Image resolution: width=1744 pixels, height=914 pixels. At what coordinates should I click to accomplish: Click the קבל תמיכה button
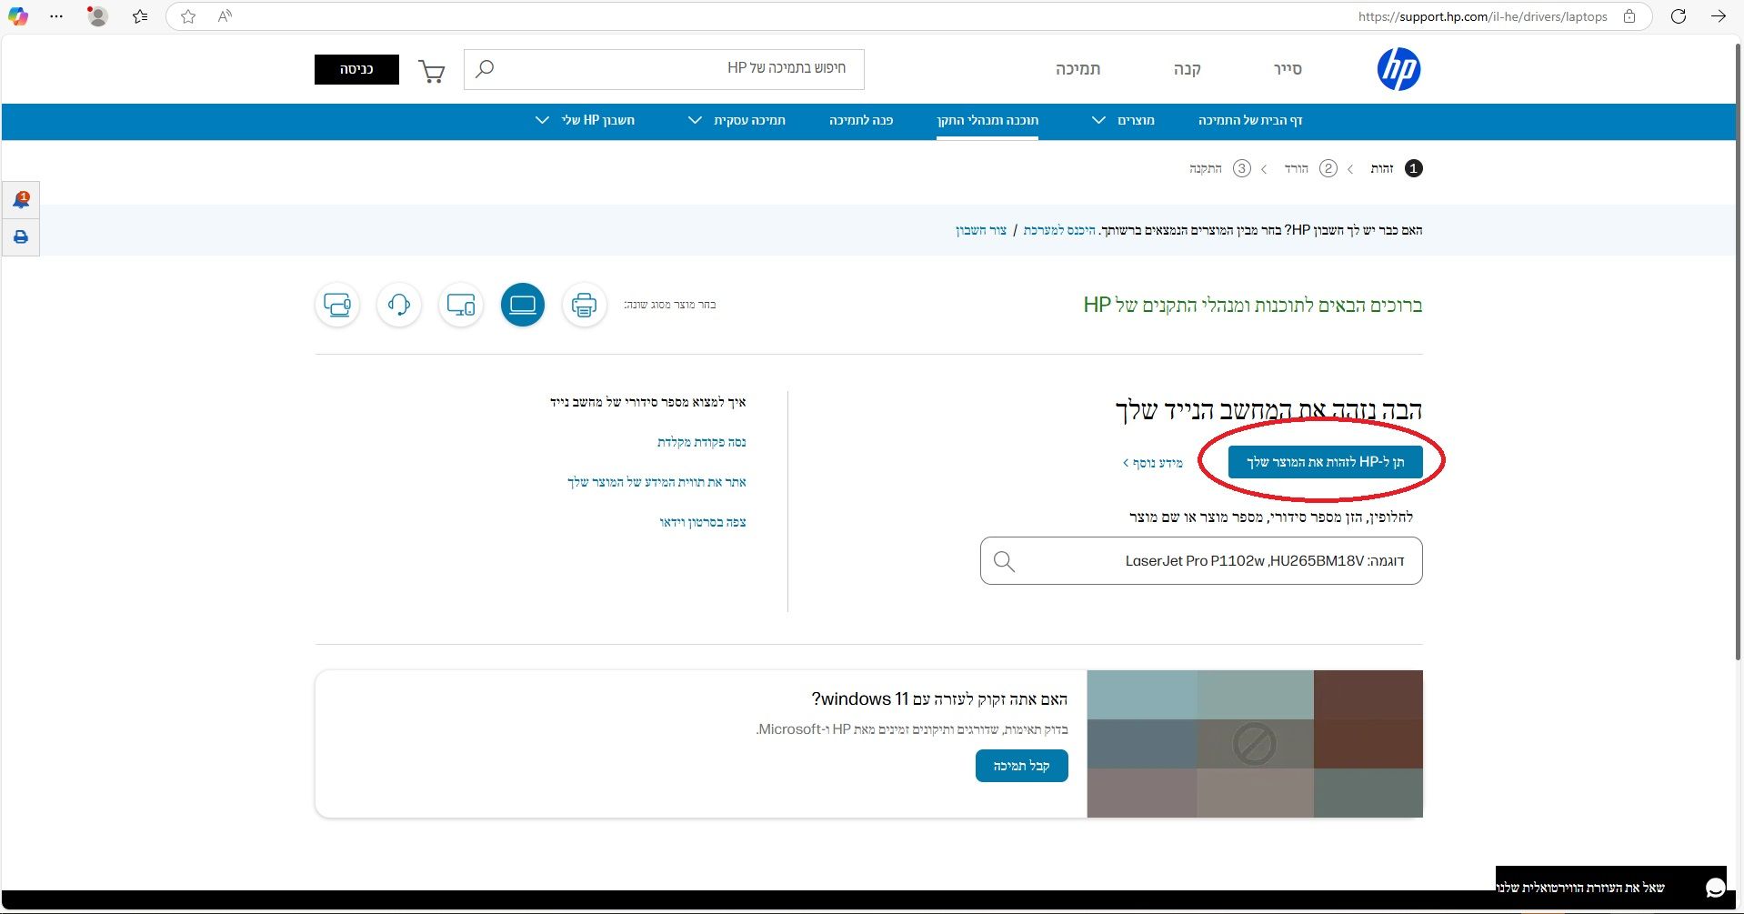point(1022,766)
